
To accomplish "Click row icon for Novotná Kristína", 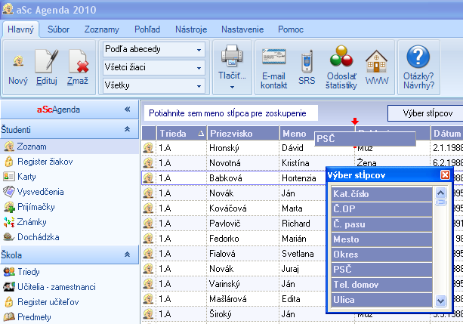I will click(x=149, y=162).
